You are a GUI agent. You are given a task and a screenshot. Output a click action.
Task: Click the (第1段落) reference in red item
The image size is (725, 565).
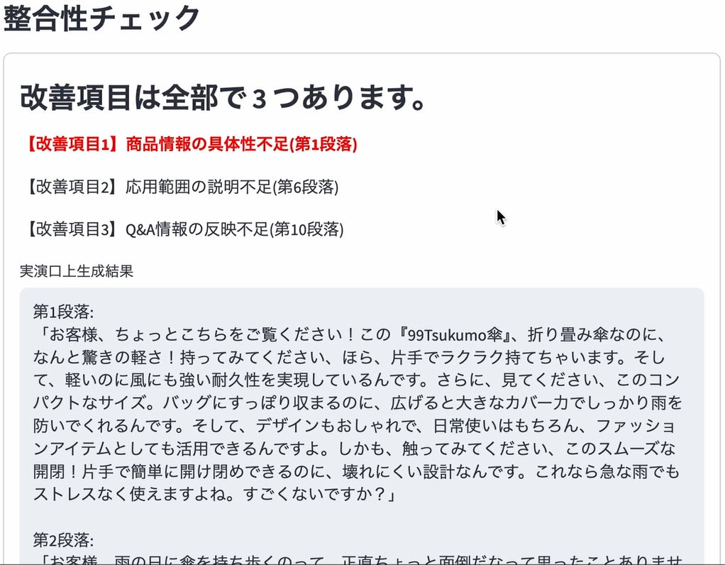(323, 144)
